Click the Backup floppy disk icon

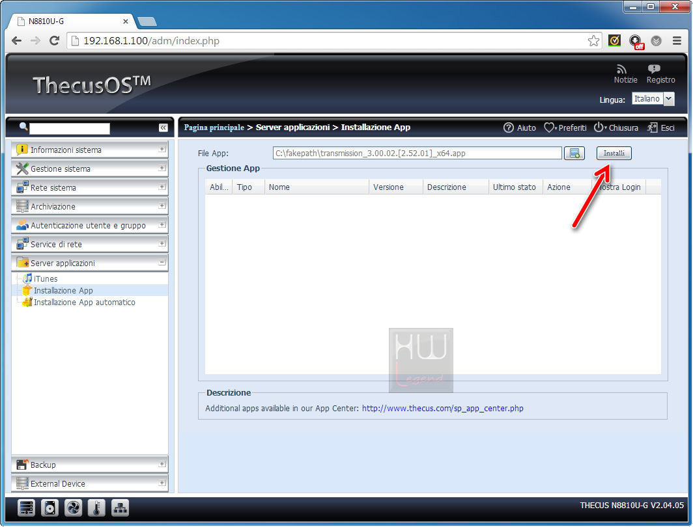tap(21, 465)
